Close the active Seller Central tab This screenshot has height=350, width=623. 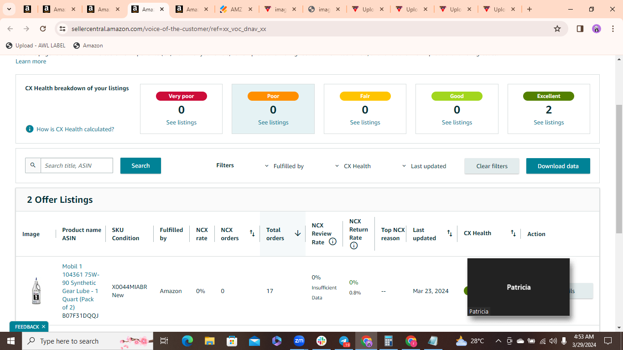(162, 9)
